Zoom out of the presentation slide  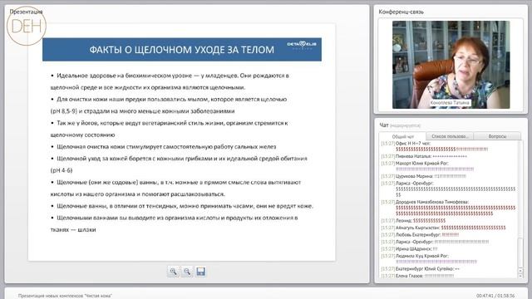(x=187, y=272)
